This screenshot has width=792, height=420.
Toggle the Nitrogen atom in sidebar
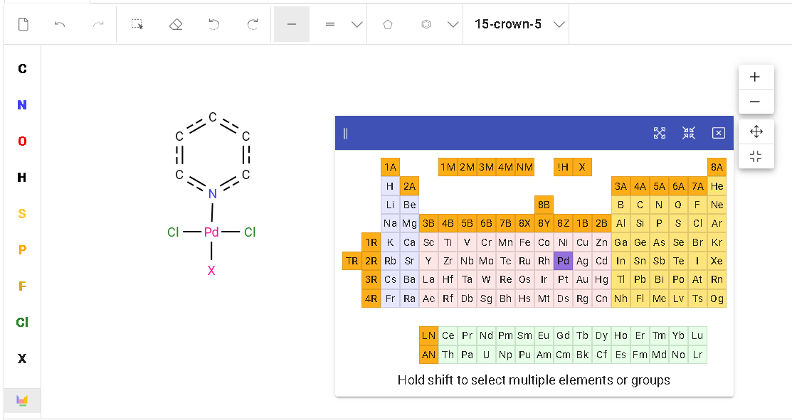pos(22,105)
